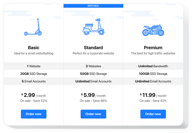Click the moped scooter icon above Standard
Viewport: 193px width, 133px height.
[x=93, y=27]
